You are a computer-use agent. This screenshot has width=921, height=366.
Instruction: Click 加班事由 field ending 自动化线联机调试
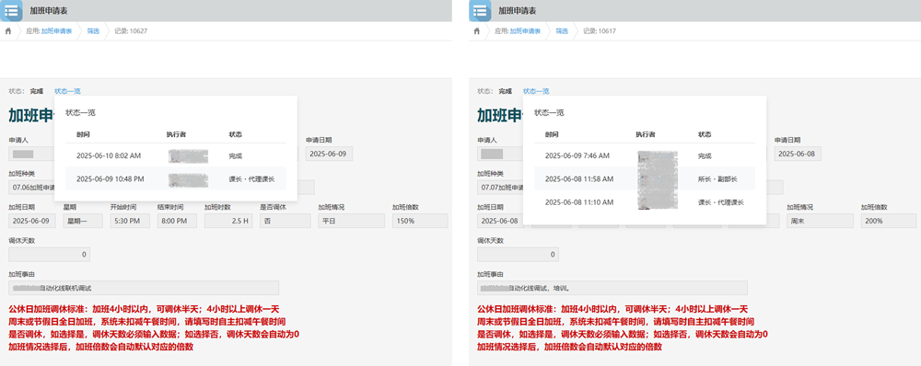pyautogui.click(x=144, y=288)
